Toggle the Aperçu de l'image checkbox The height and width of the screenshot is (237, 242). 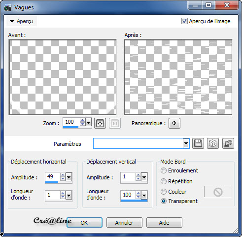pos(184,21)
